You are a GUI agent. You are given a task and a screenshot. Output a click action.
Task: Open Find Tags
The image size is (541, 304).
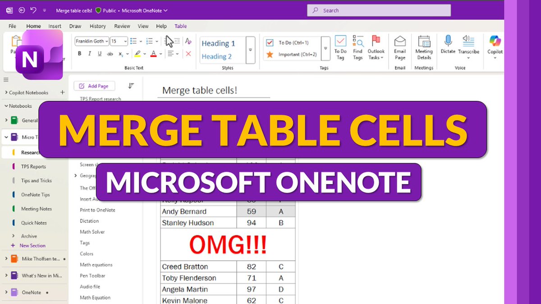[x=358, y=48]
